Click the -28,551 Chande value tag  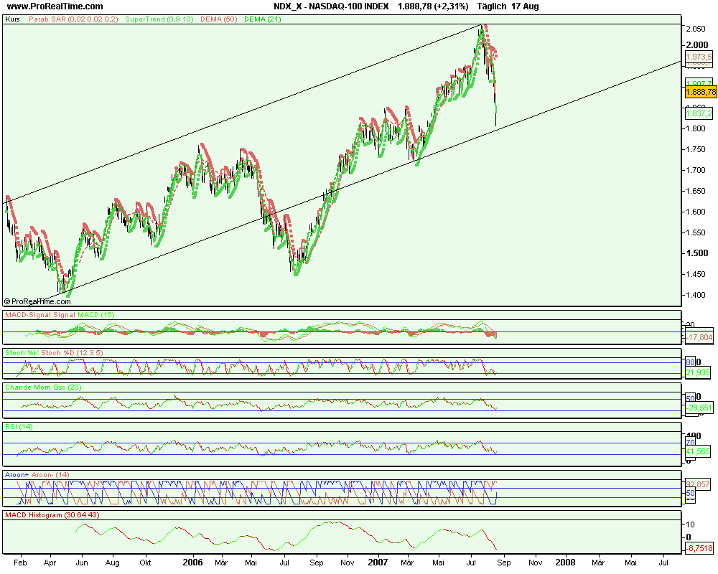coord(699,408)
